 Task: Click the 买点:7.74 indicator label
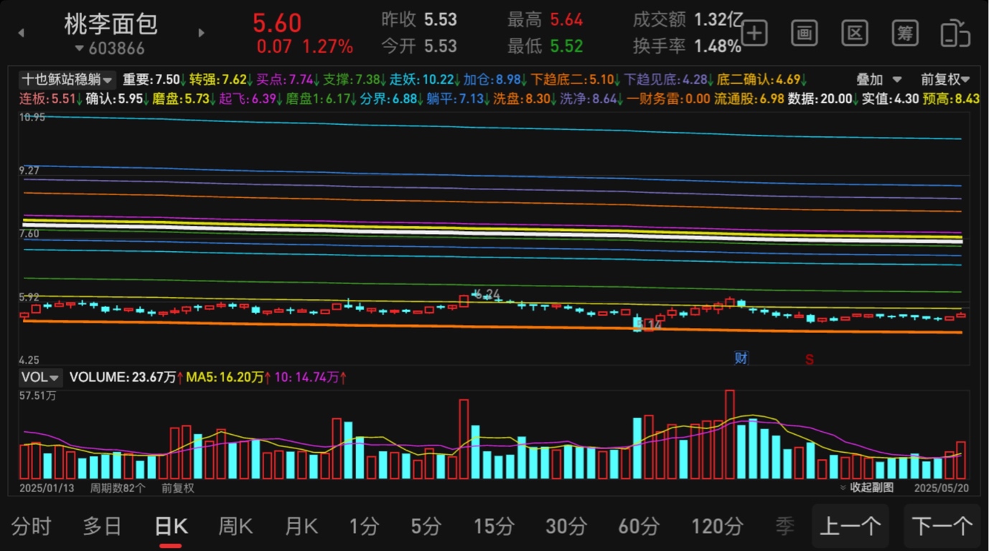coord(287,80)
